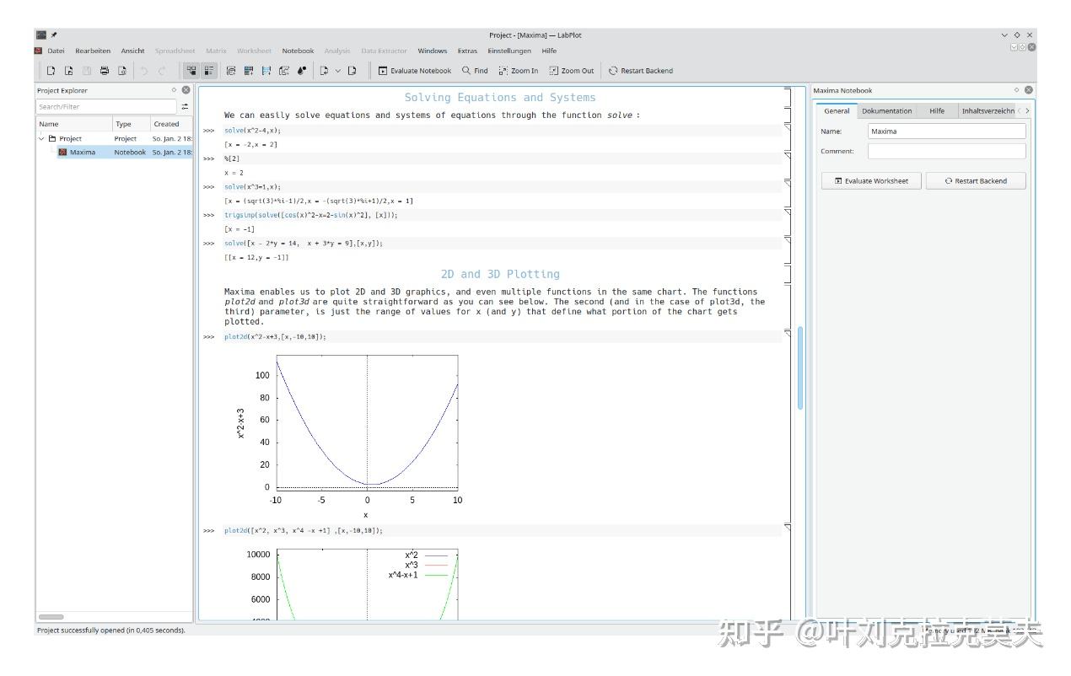Toggle sort options in Project Explorer search bar
The width and height of the screenshot is (1071, 676).
click(x=186, y=106)
